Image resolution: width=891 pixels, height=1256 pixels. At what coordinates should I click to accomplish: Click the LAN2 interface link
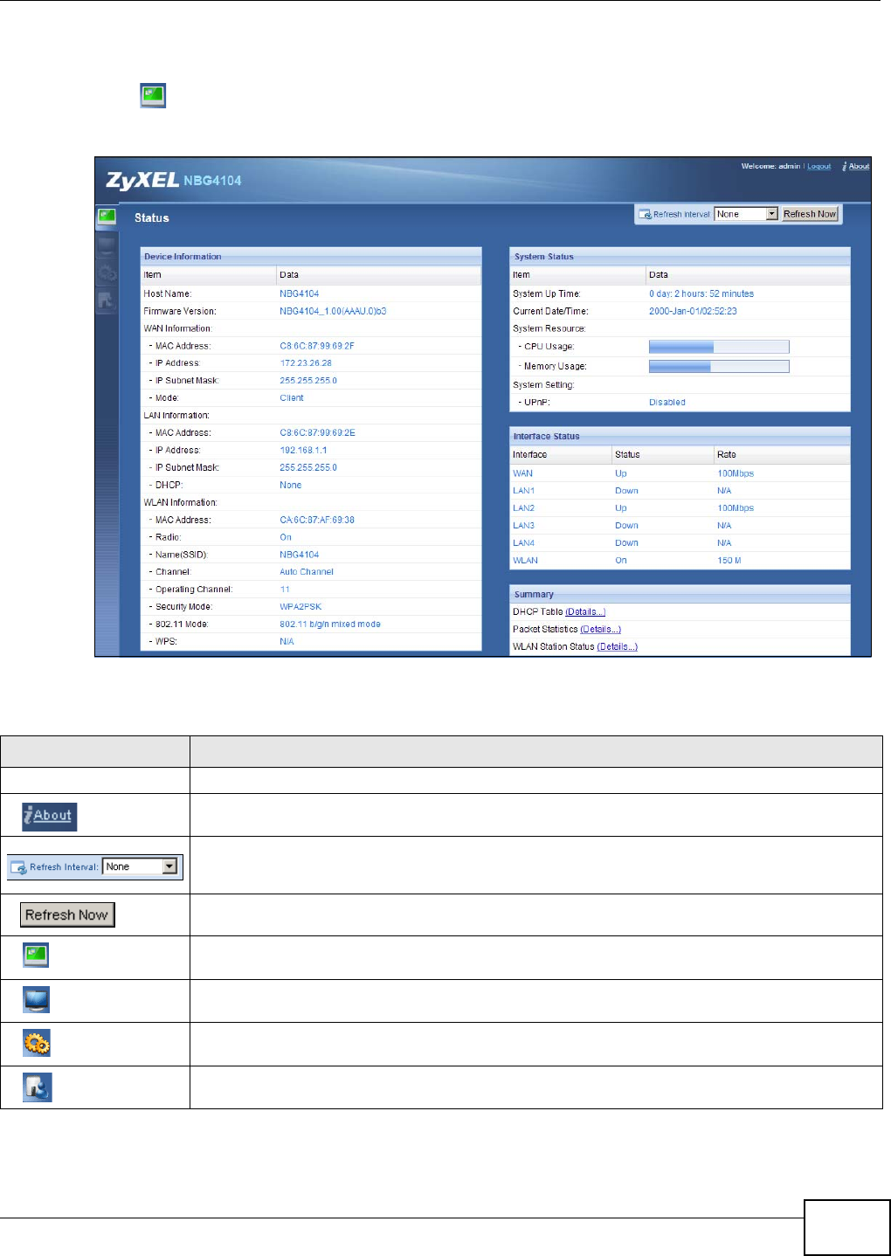pyautogui.click(x=523, y=508)
